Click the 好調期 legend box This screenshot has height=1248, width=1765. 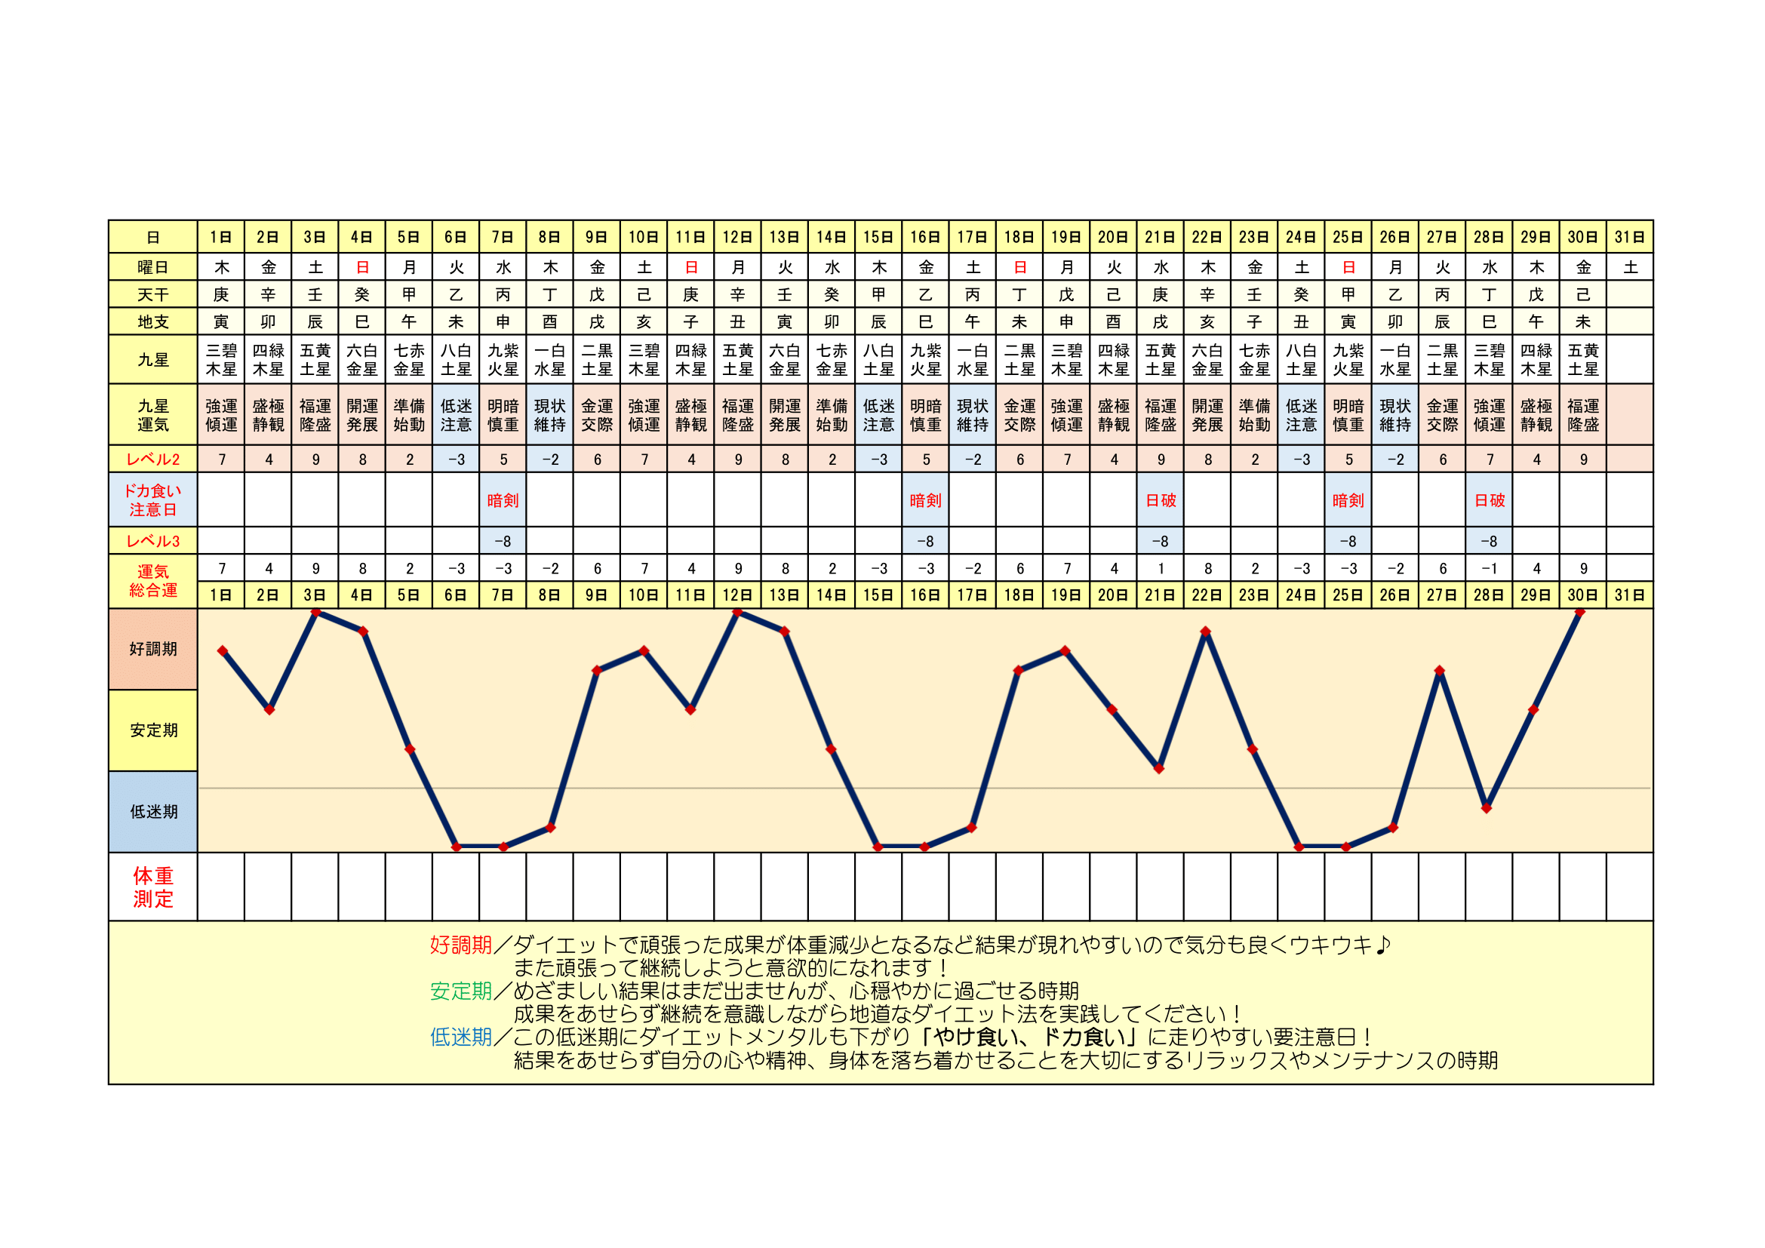(x=153, y=649)
